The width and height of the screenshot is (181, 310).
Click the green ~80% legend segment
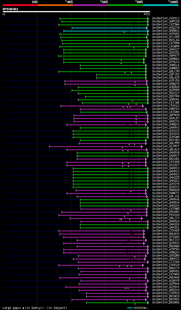(126, 5)
